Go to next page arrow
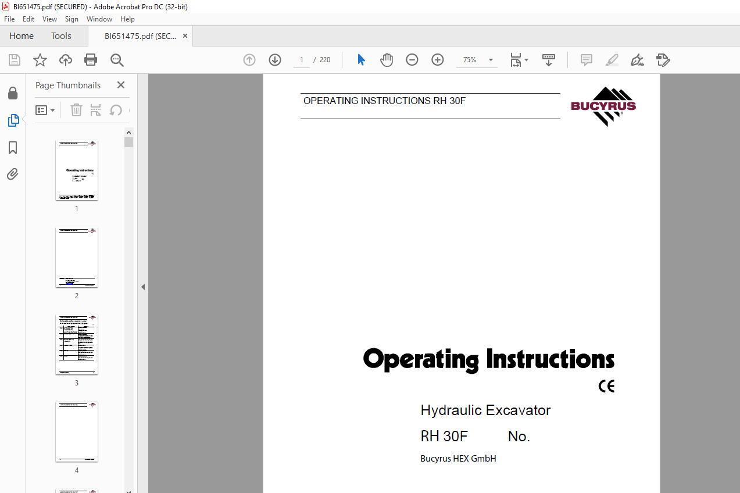Viewport: 740px width, 493px height. (x=275, y=60)
